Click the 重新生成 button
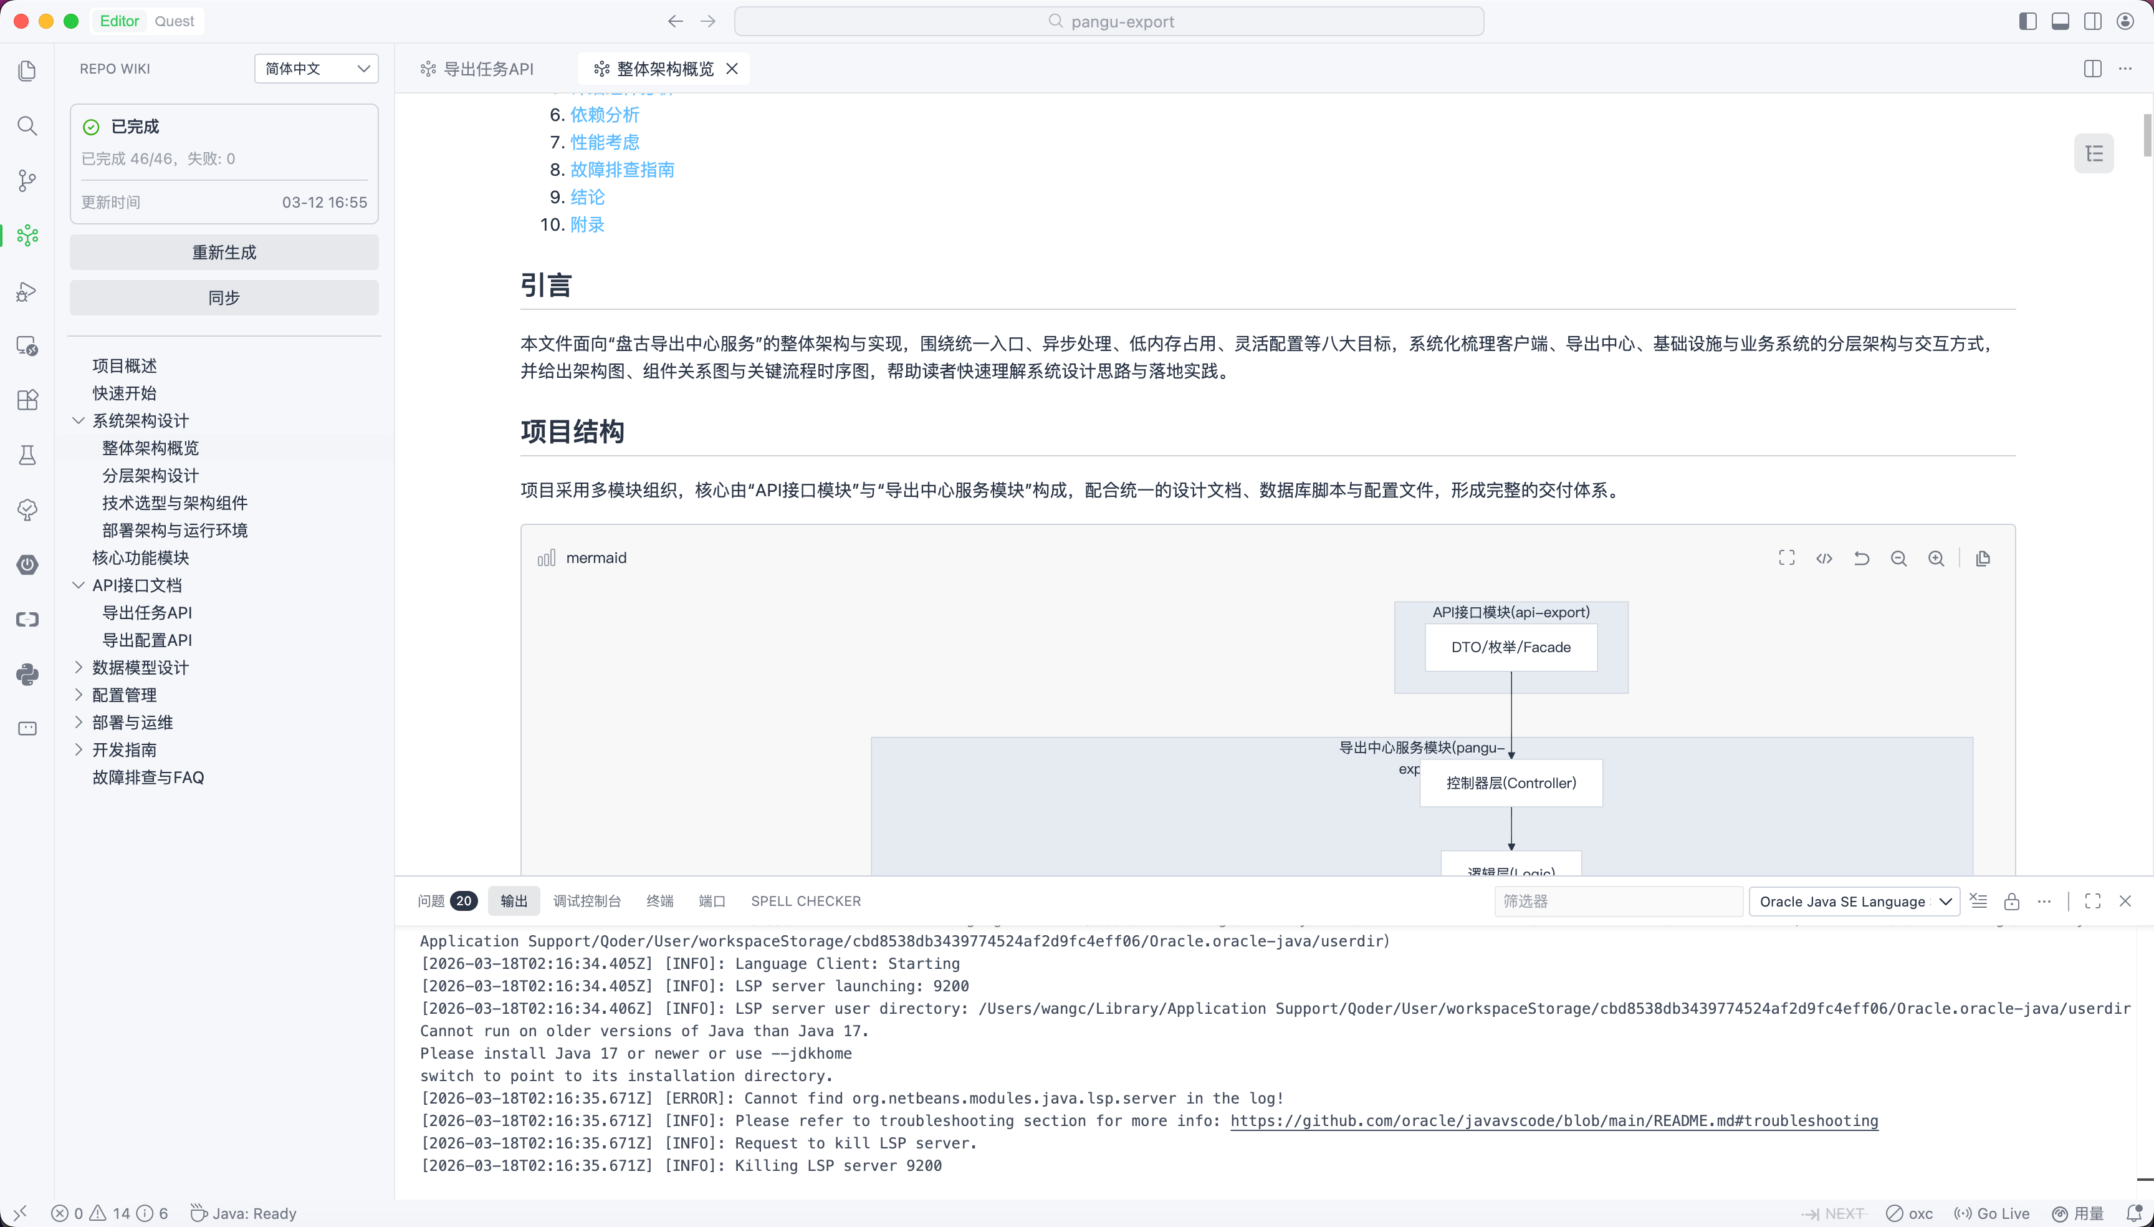2154x1227 pixels. [x=223, y=252]
